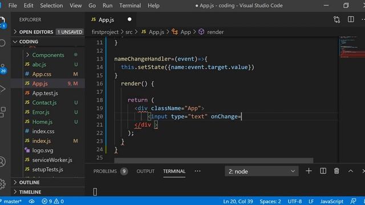
Task: Click Ln 20, Col 39 cursor position
Action: [238, 201]
